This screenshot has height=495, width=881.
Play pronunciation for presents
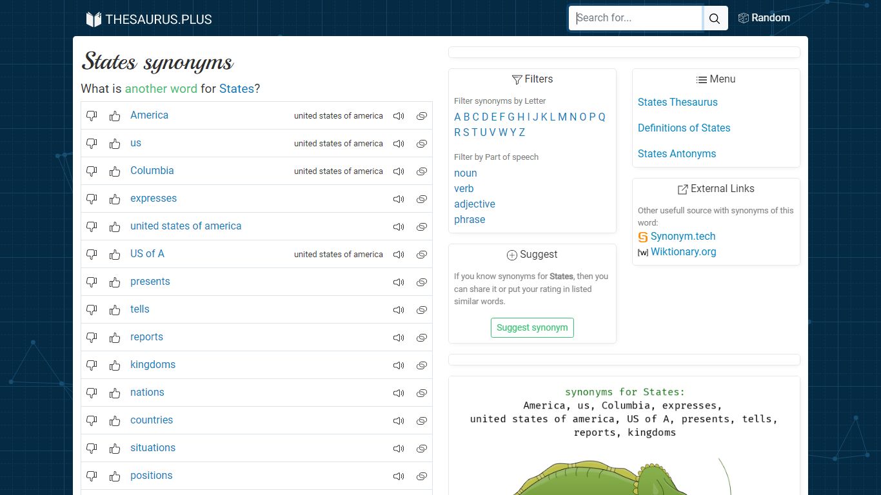point(399,282)
